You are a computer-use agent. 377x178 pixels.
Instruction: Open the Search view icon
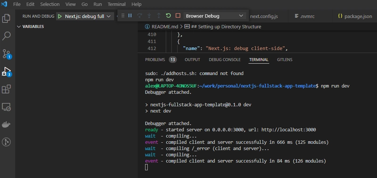tap(6, 36)
